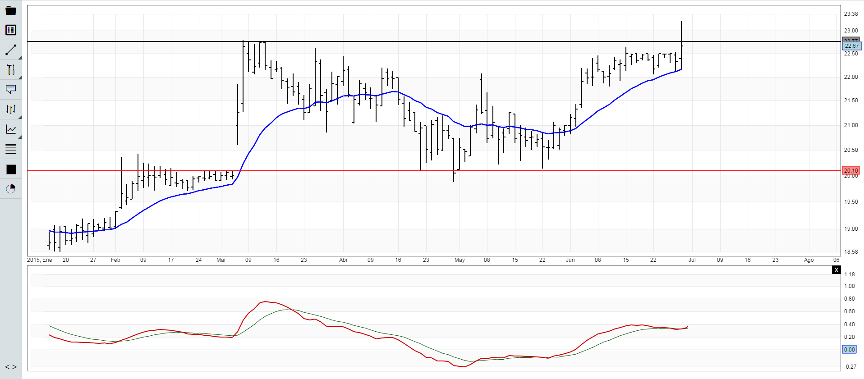Select the line drawing tool
Screen dimensions: 864x379
(x=11, y=50)
